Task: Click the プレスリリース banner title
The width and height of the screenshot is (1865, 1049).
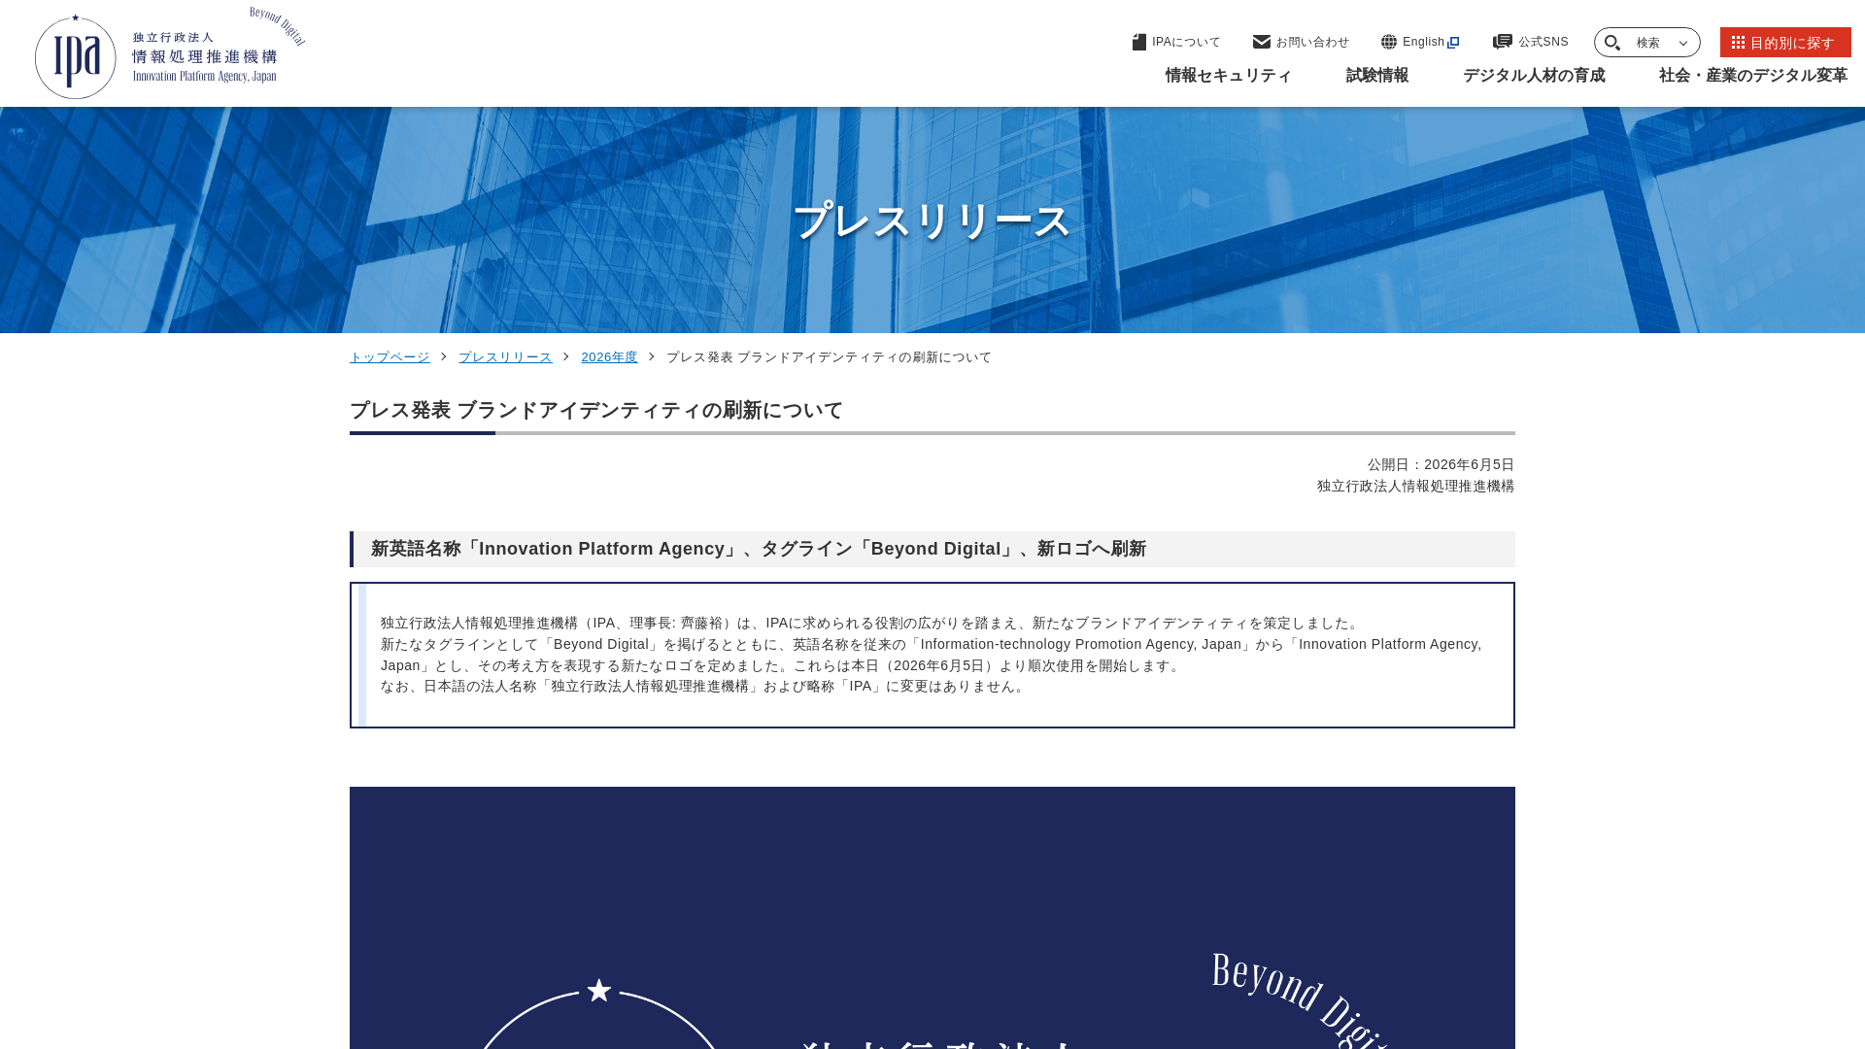Action: [x=932, y=220]
